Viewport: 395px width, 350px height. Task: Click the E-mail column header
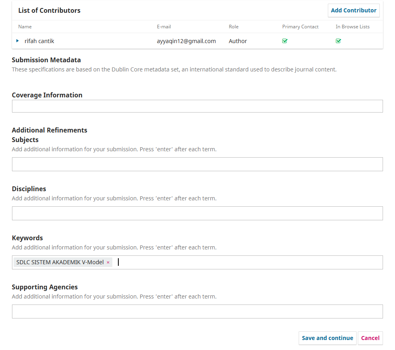click(x=164, y=27)
